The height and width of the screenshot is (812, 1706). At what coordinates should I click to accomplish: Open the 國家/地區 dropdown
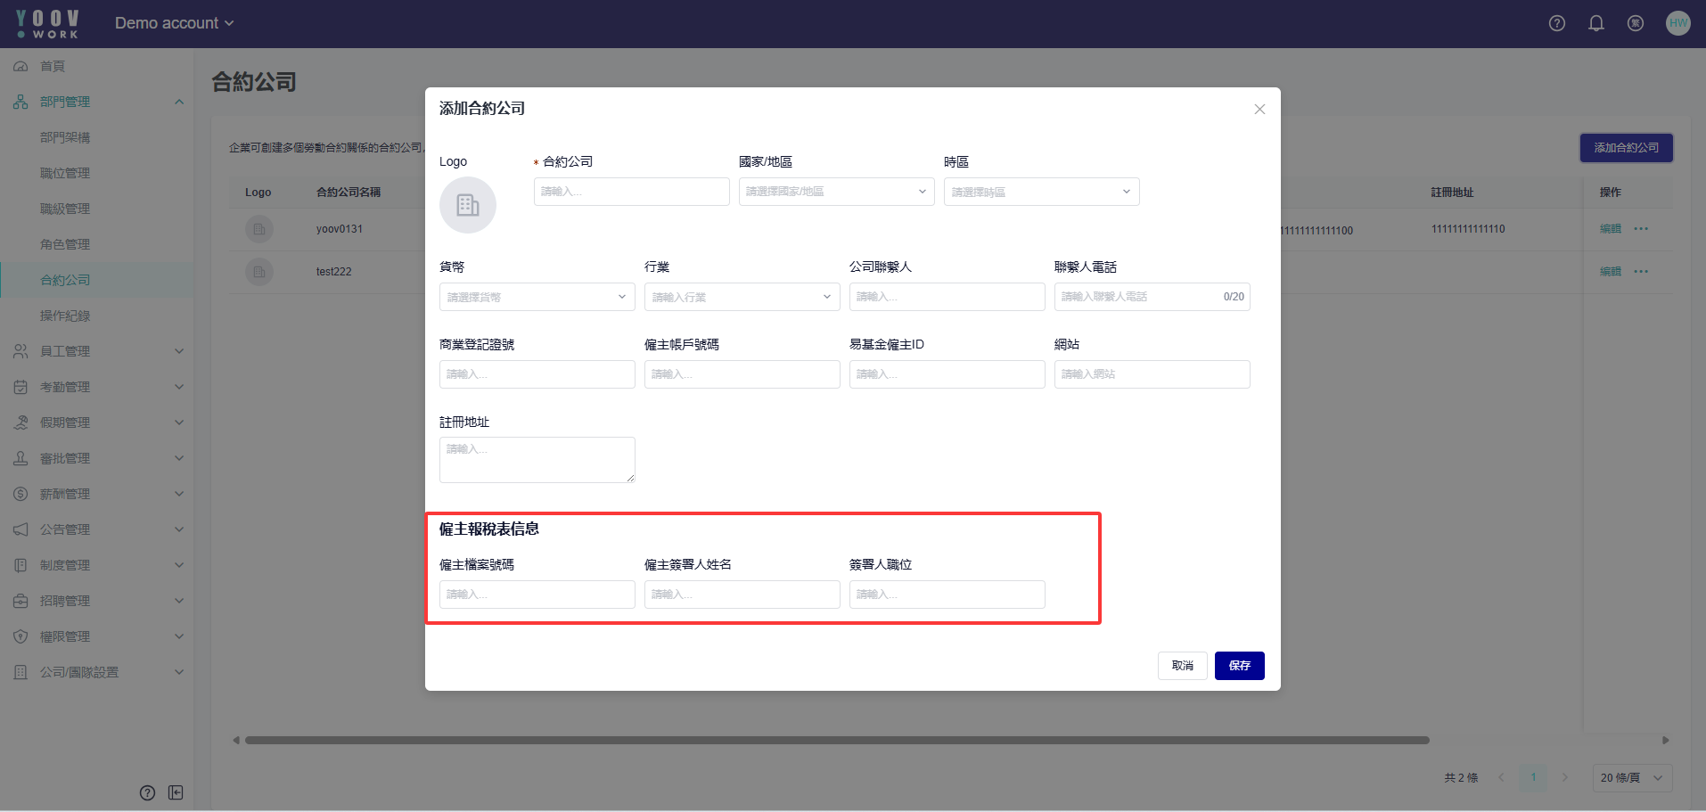click(x=835, y=192)
